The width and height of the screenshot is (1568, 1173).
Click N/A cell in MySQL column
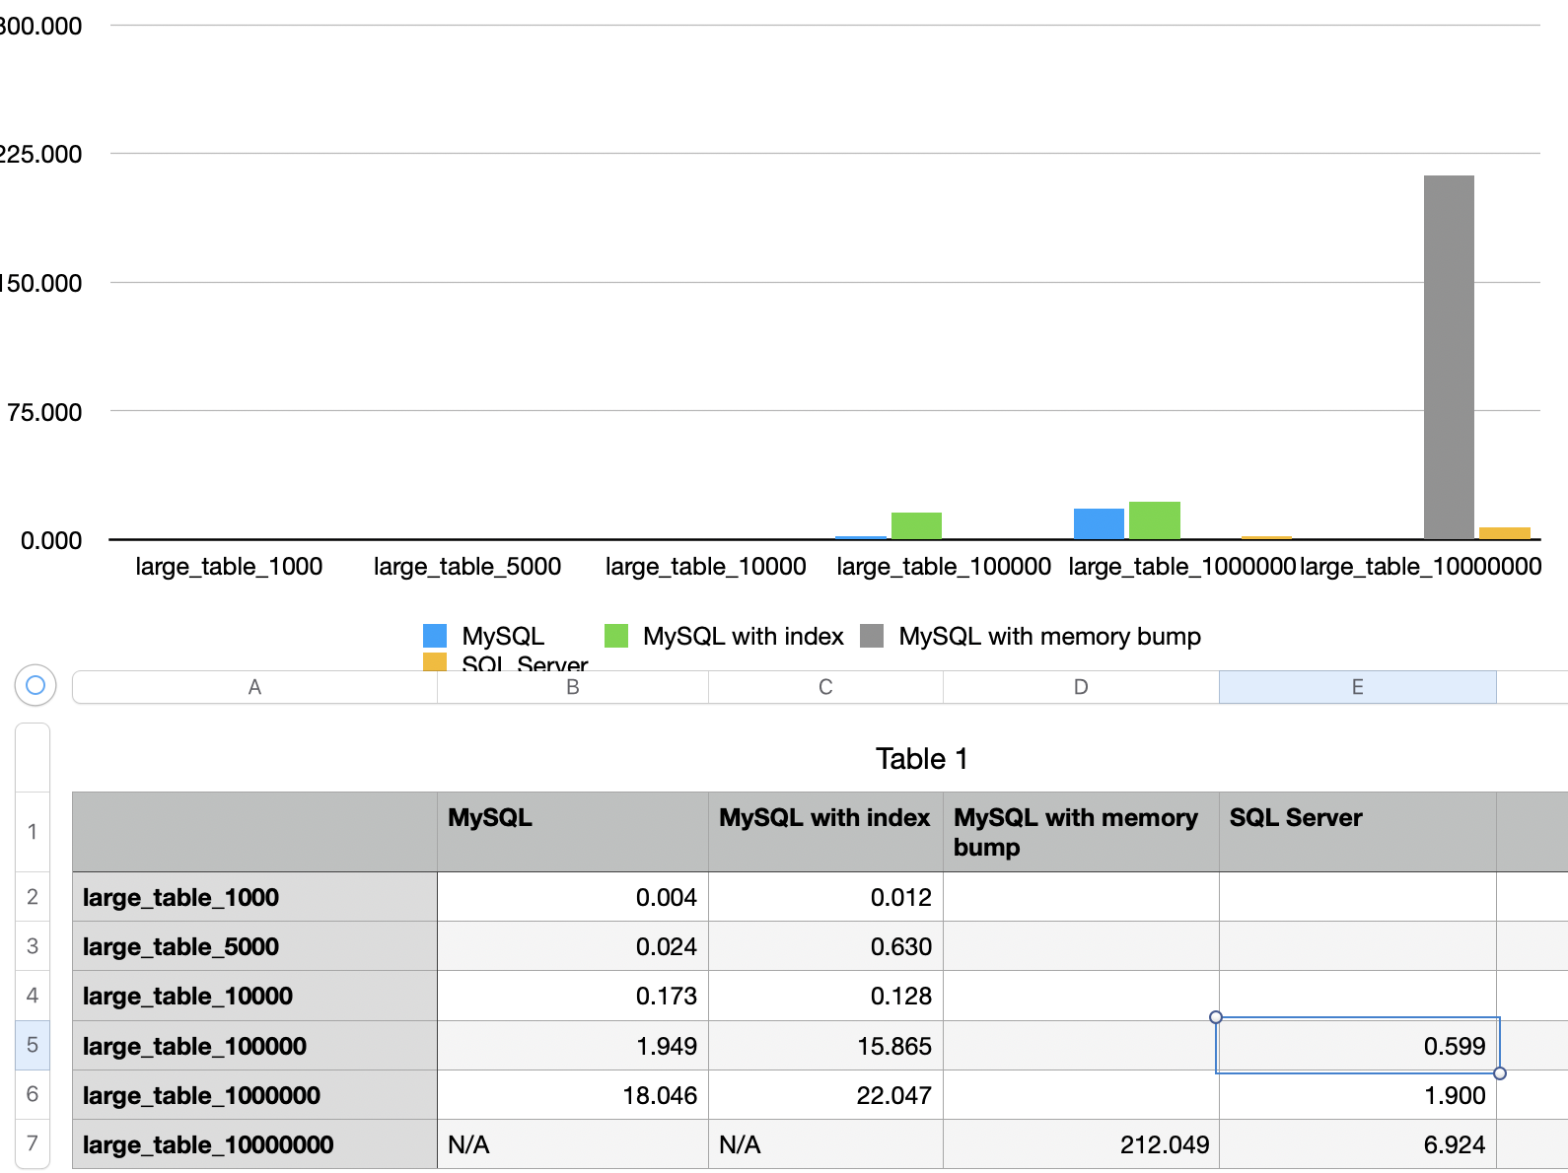573,1143
